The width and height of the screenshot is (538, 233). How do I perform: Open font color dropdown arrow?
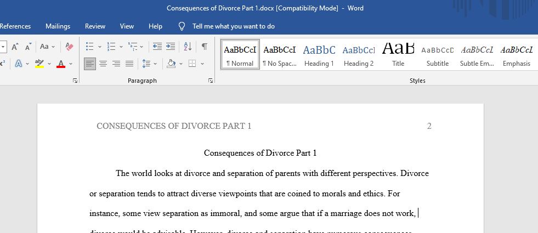(71, 64)
